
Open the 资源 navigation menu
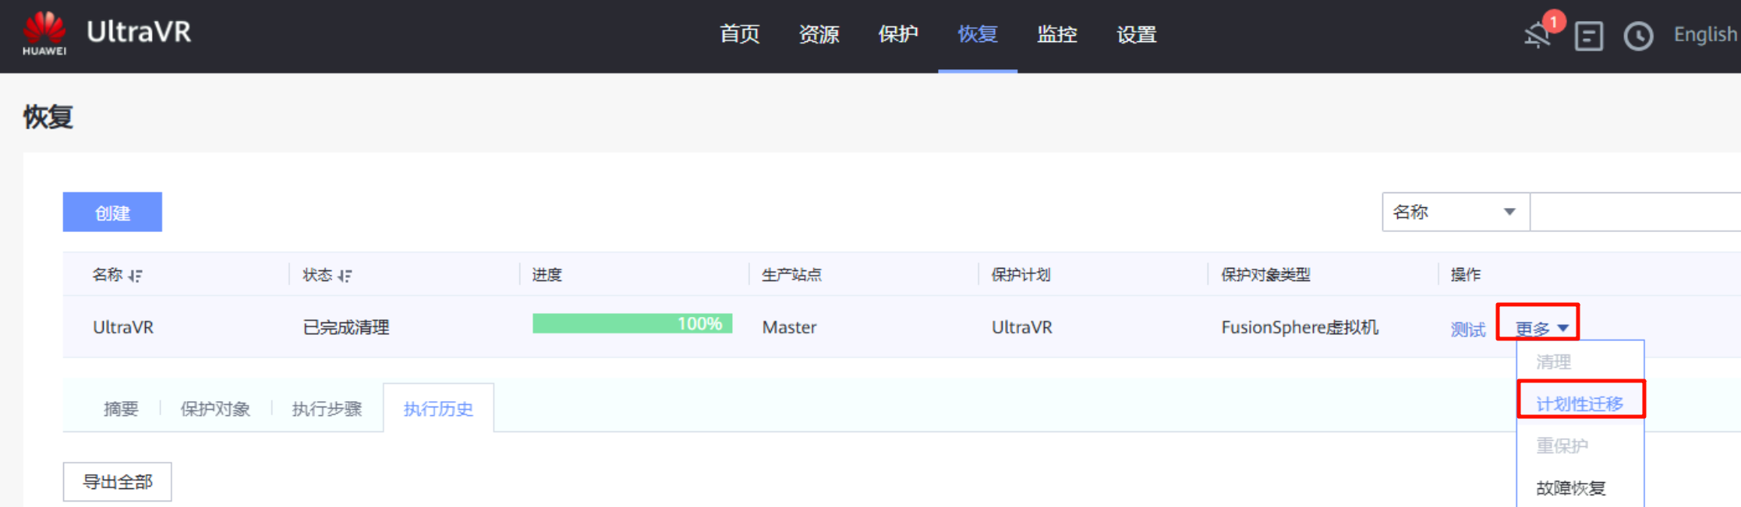click(x=819, y=34)
